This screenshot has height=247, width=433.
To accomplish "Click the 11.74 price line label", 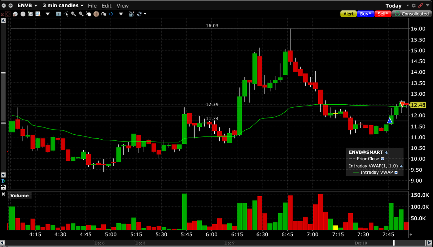I will pos(212,118).
